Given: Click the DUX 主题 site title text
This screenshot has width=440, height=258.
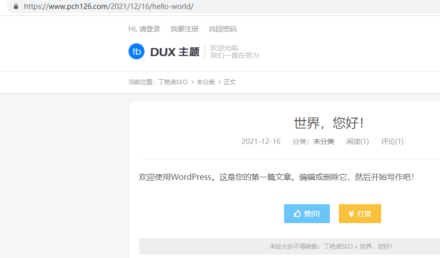Looking at the screenshot, I should (175, 51).
